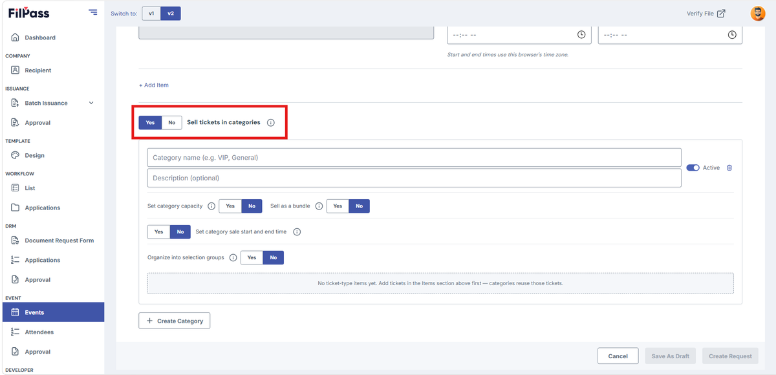Image resolution: width=776 pixels, height=375 pixels.
Task: Click Save As Draft button
Action: [670, 356]
